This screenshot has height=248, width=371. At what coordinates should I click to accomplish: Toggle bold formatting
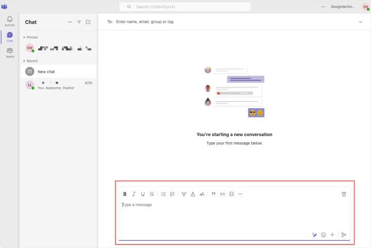pyautogui.click(x=125, y=194)
